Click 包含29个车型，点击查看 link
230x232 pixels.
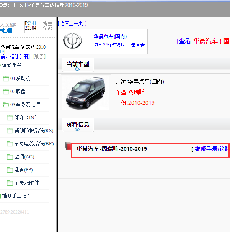point(119,45)
